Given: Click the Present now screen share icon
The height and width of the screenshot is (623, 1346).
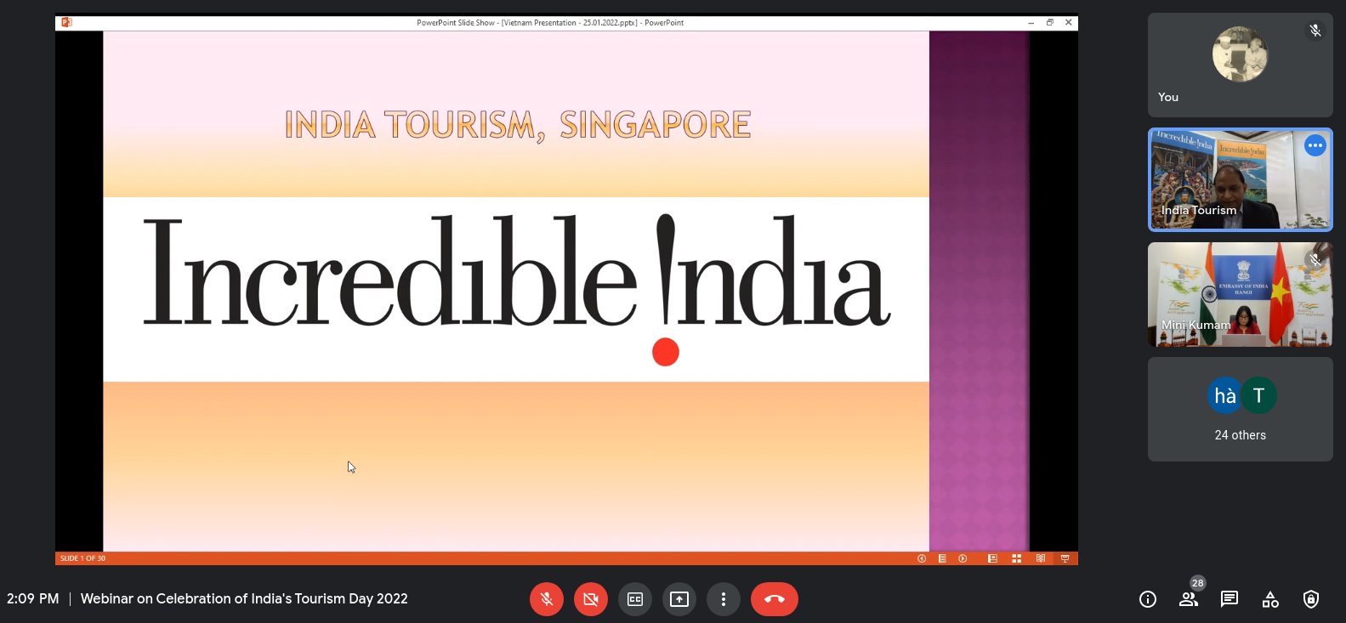Looking at the screenshot, I should click(679, 599).
